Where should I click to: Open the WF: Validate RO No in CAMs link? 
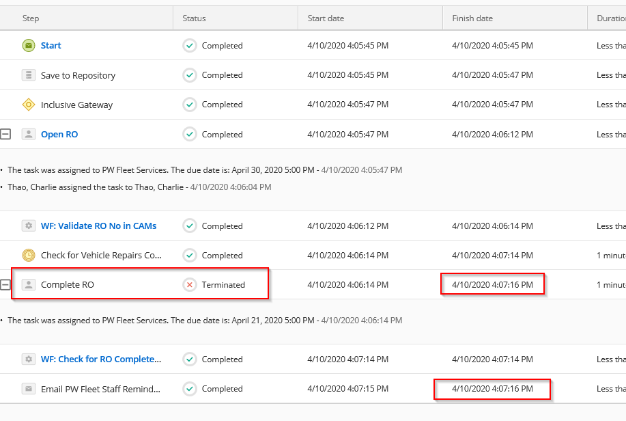[x=98, y=226]
